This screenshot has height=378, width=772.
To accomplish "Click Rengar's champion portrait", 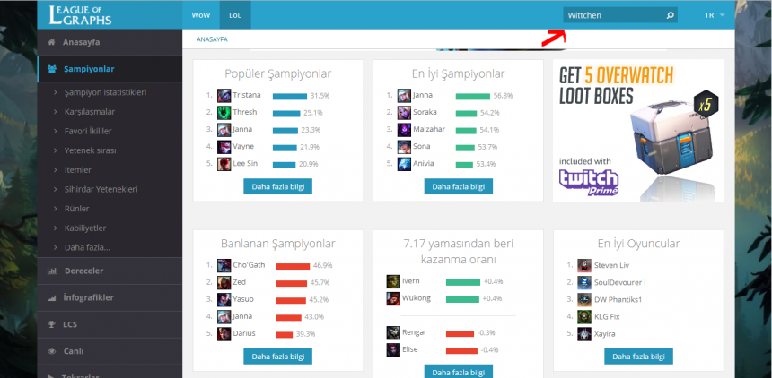I will (393, 333).
